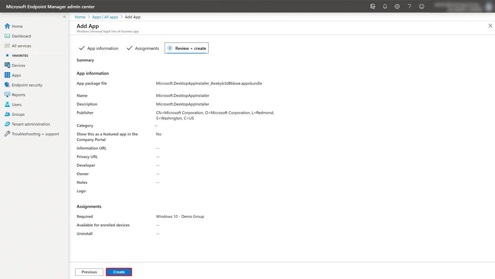
Task: Click the Assignments section heading
Action: pos(89,207)
